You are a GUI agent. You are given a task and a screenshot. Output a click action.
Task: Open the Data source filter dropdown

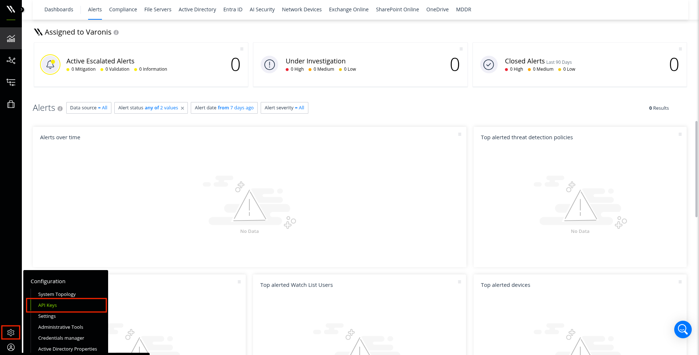pyautogui.click(x=89, y=108)
